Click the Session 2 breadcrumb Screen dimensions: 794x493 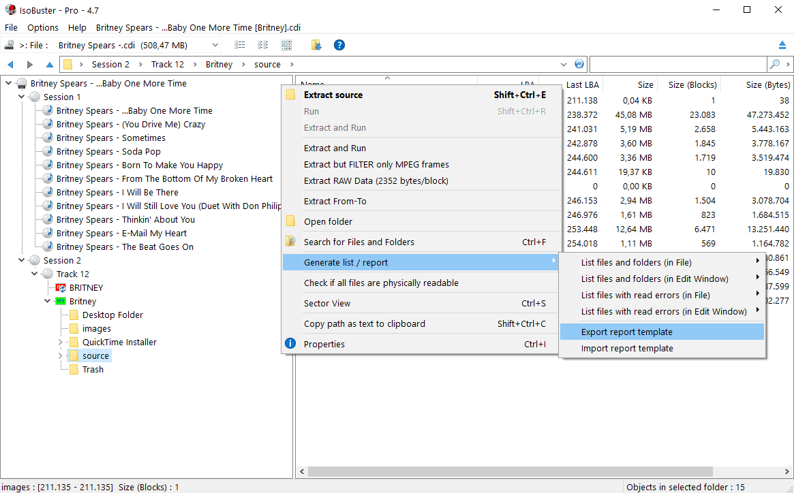point(110,64)
